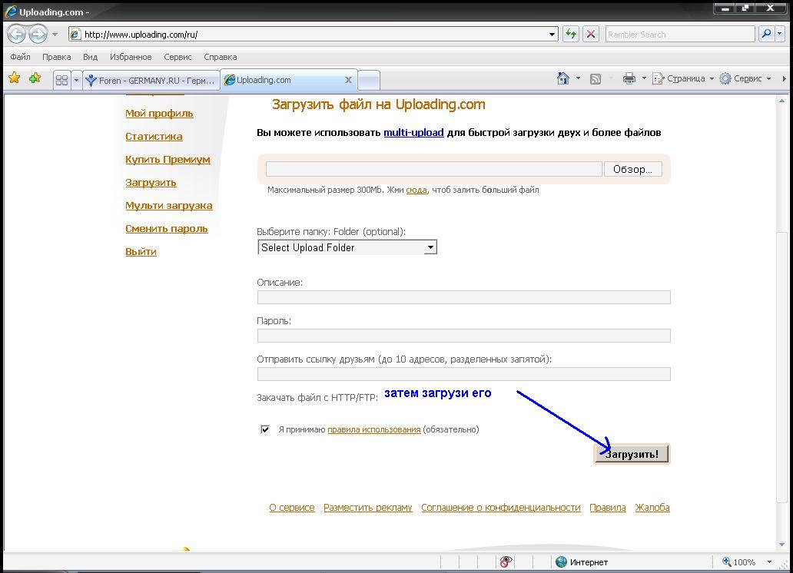This screenshot has width=793, height=573.
Task: Open Правила footer link
Action: 607,507
